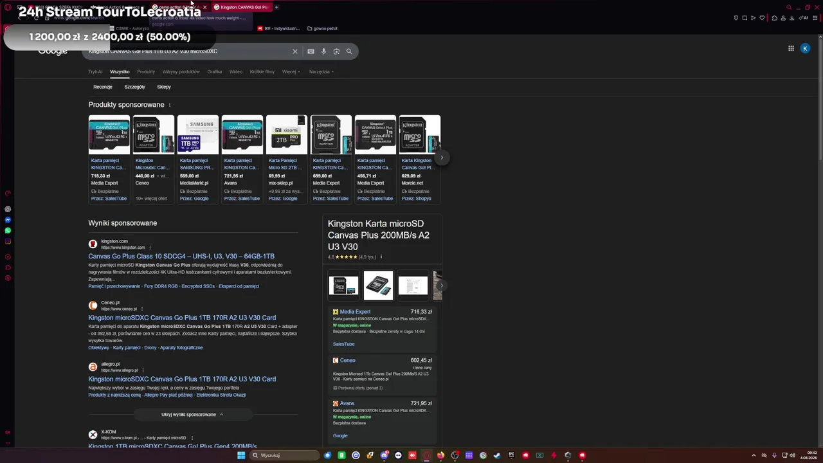Open Produkty sponsorowane options menu
The width and height of the screenshot is (823, 463).
(170, 105)
